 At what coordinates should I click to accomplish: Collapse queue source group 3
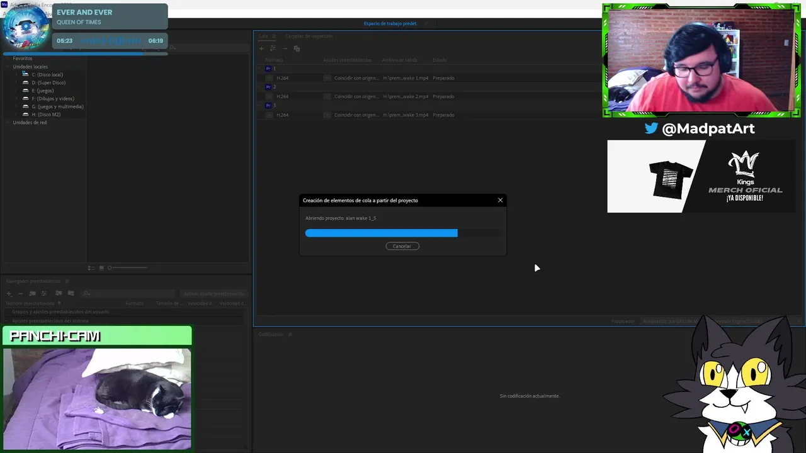(x=258, y=105)
